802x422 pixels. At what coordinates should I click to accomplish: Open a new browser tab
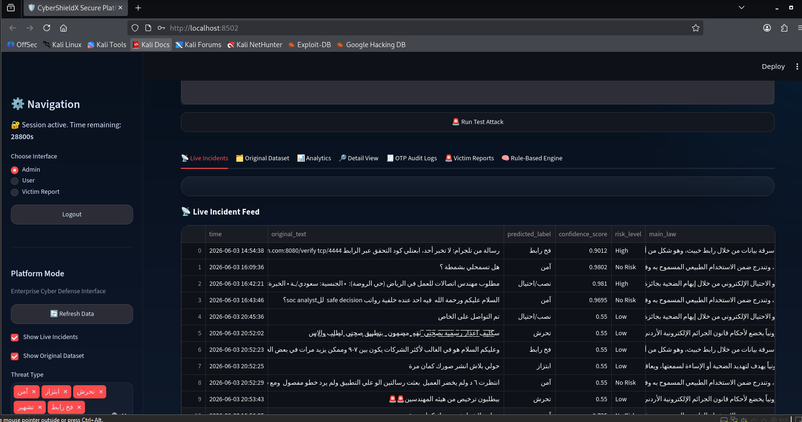(138, 8)
